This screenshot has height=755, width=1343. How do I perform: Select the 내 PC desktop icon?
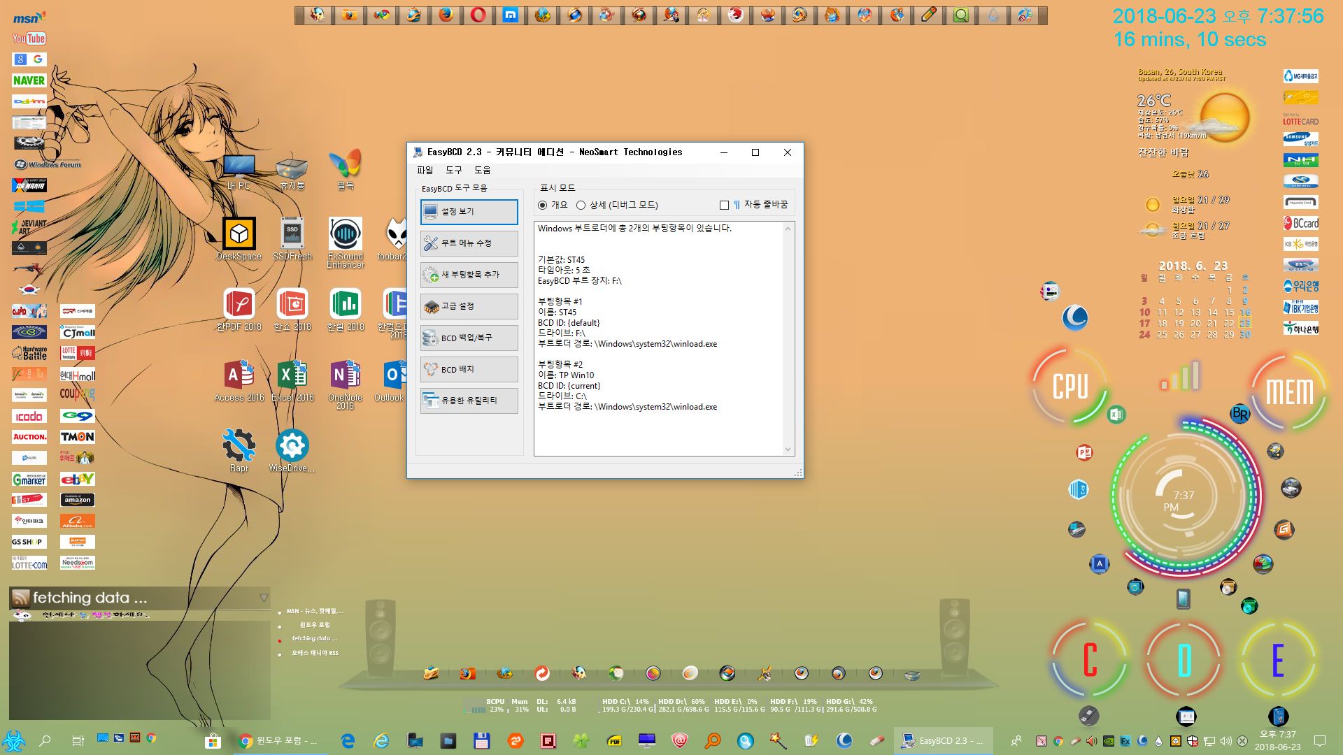tap(239, 172)
